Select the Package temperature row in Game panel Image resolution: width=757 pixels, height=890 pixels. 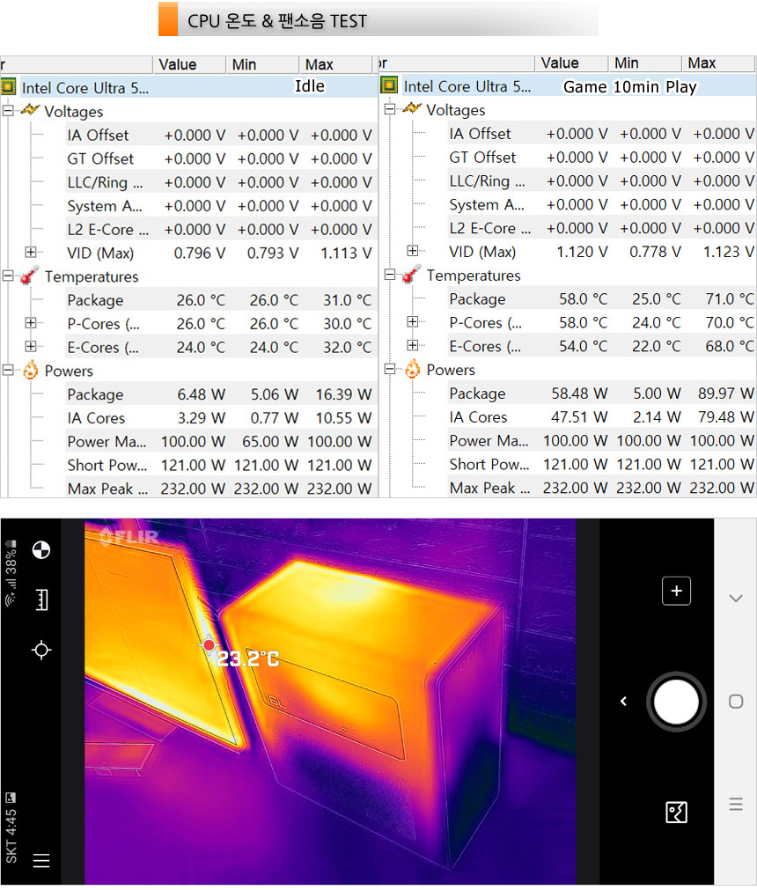click(x=477, y=299)
